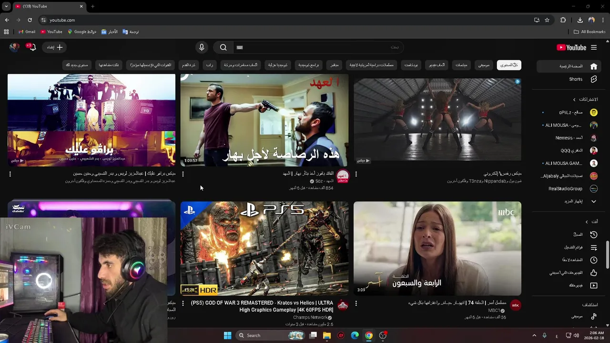Open العهد channel avatar

pyautogui.click(x=343, y=177)
